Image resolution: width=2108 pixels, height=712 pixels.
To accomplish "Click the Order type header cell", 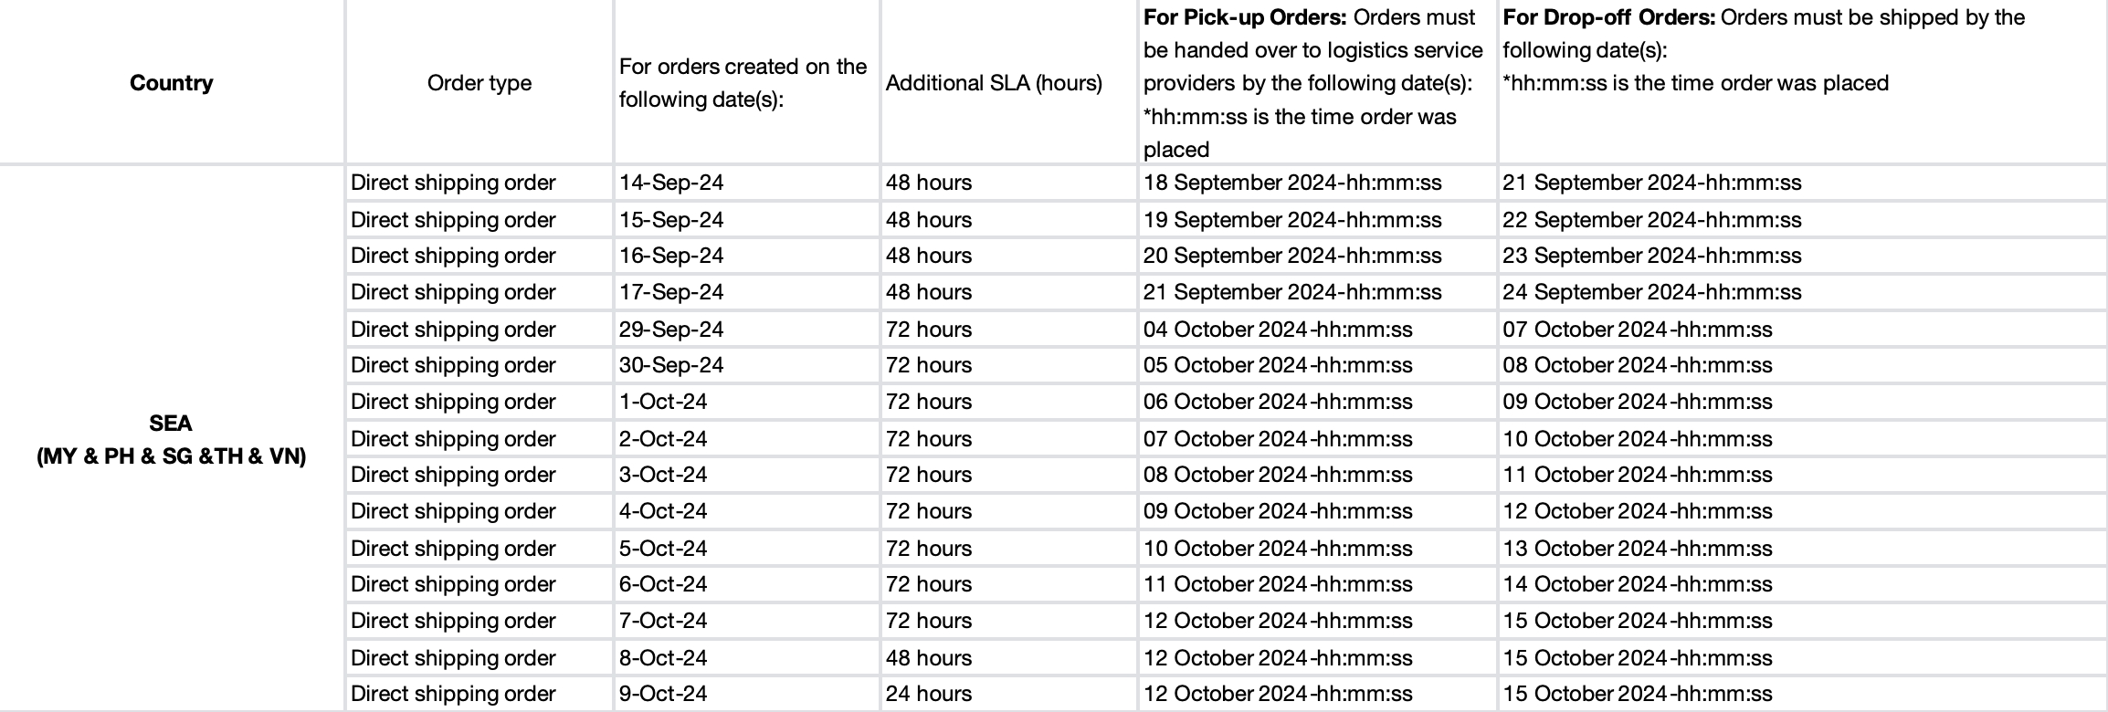I will [x=479, y=83].
